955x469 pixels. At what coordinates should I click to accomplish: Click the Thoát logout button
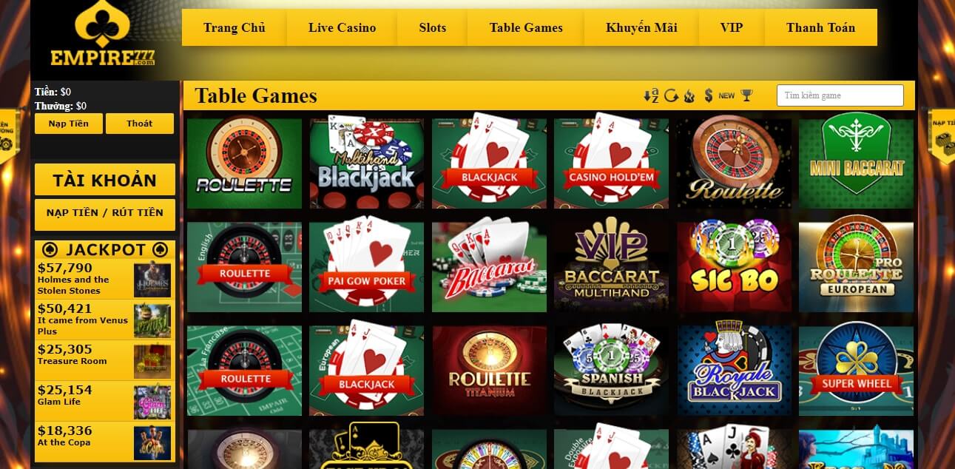click(x=140, y=124)
